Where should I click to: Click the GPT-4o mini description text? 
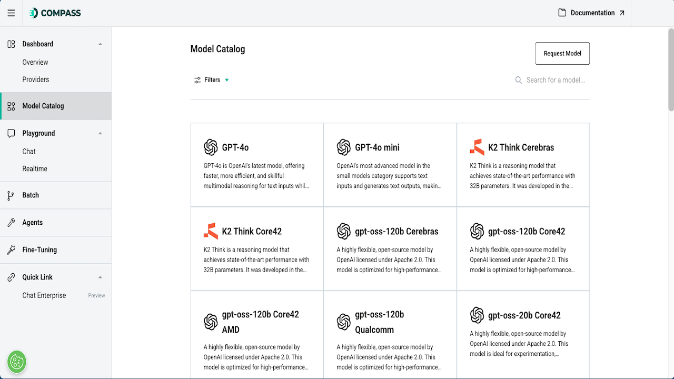click(x=390, y=176)
